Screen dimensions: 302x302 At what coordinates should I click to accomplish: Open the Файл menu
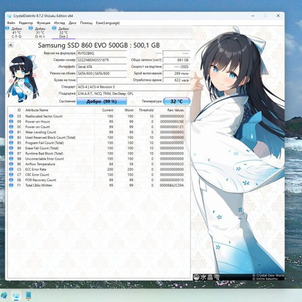point(11,23)
